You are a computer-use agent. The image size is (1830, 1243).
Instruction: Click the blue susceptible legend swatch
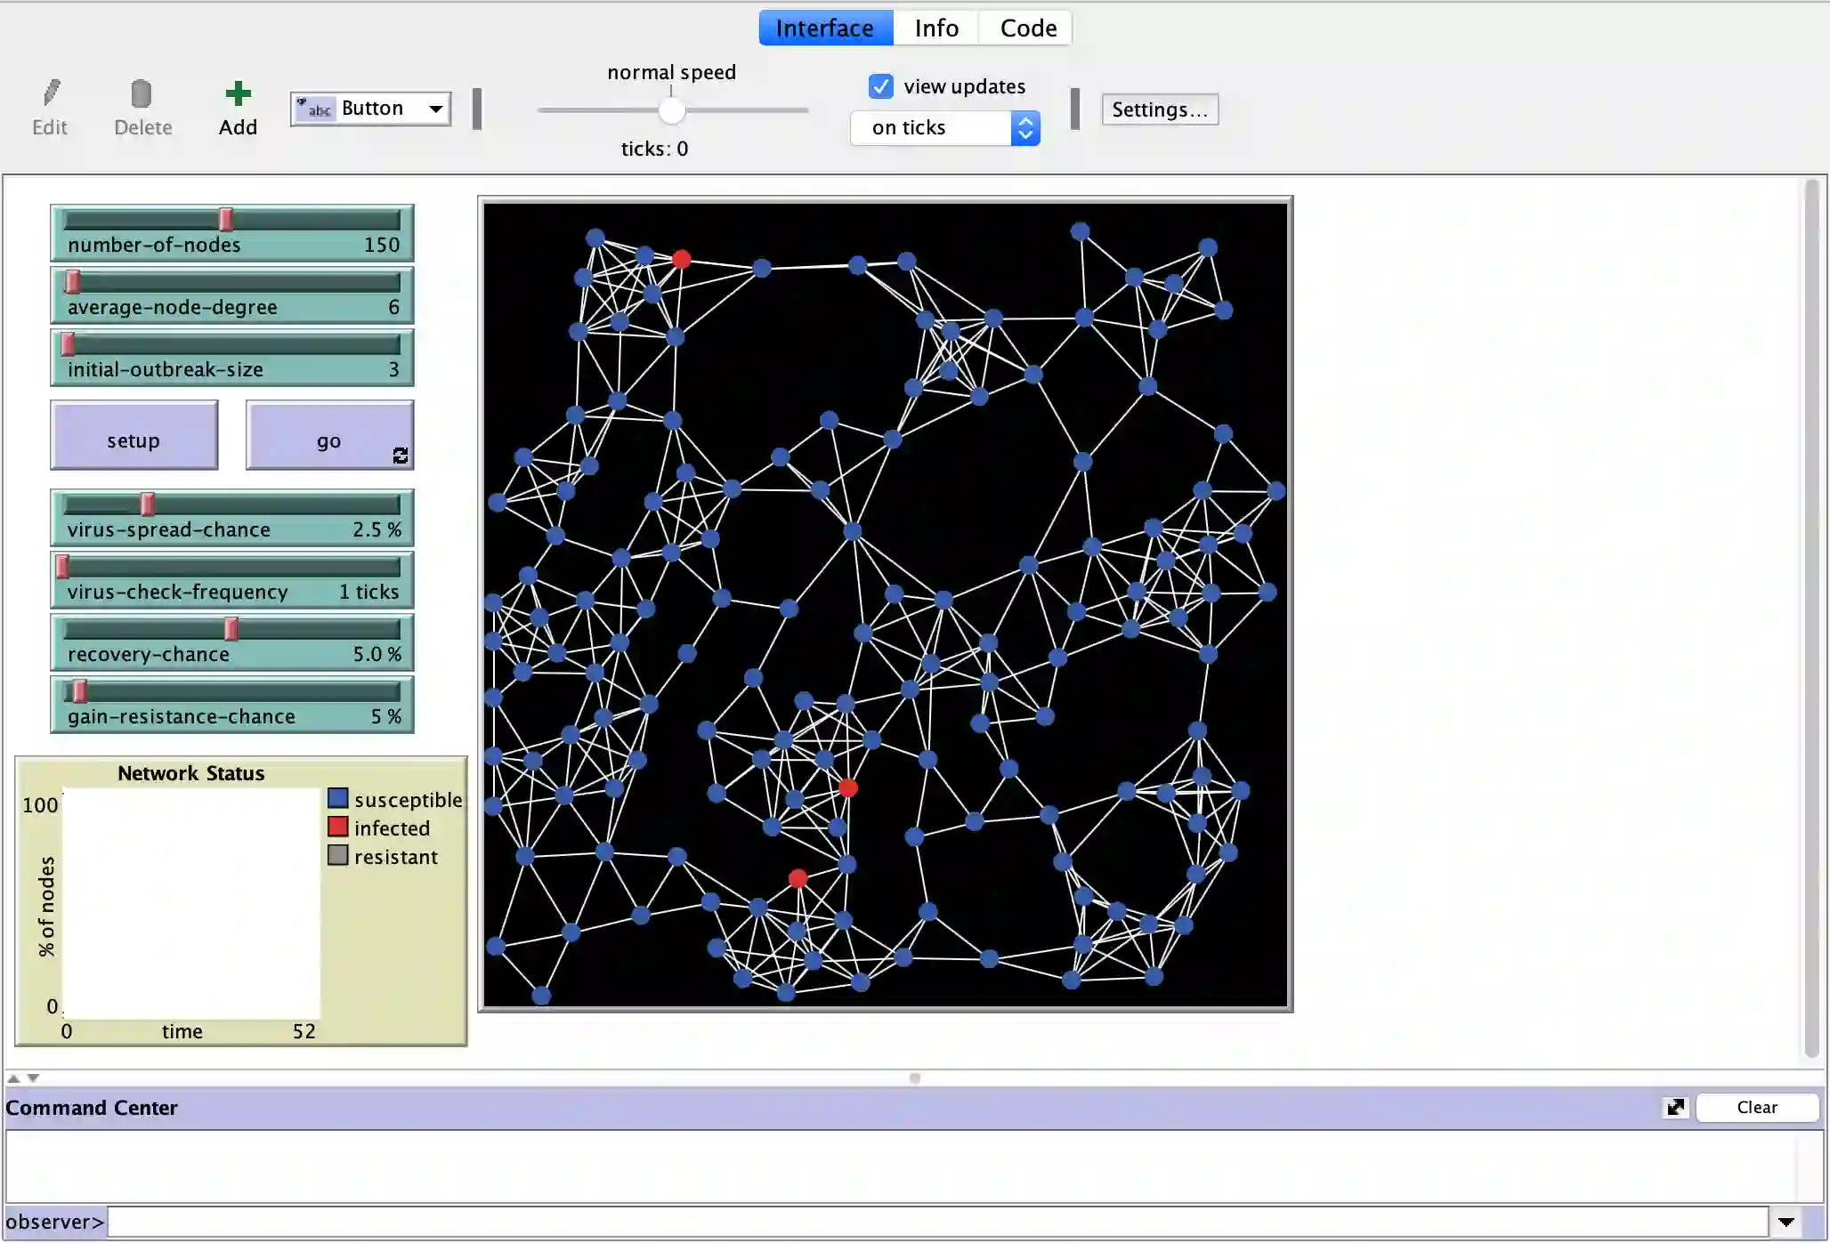coord(337,798)
